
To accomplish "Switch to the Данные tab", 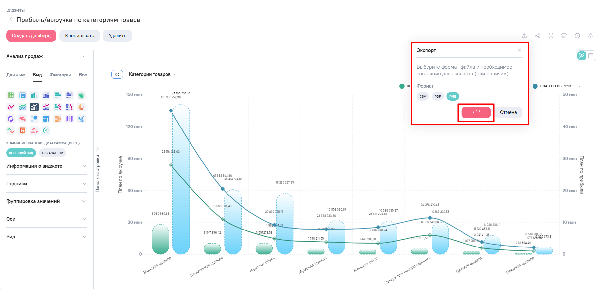I will (15, 75).
